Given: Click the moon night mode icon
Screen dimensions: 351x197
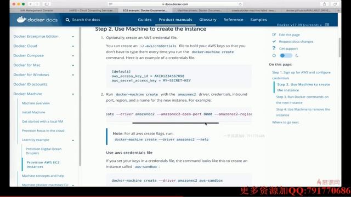Looking at the screenshot, I should [x=297, y=55].
